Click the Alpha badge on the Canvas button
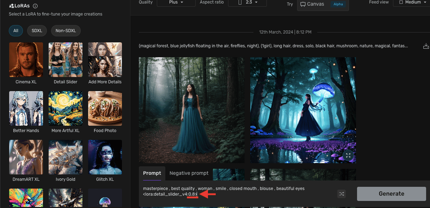 [338, 4]
